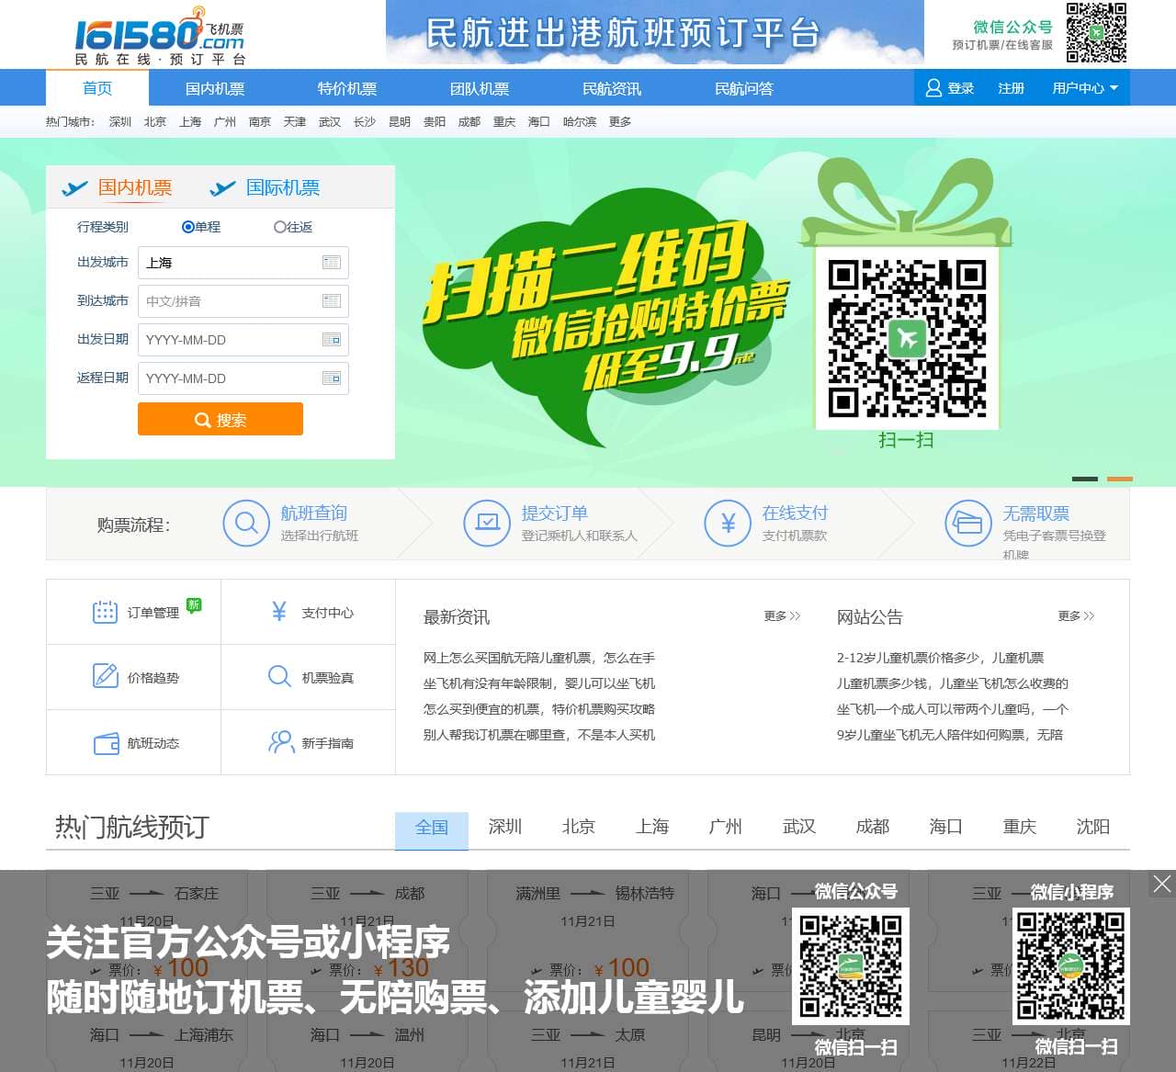Select 沈阳 hot routes tab
Screen dimensions: 1176x1072
[x=1093, y=827]
